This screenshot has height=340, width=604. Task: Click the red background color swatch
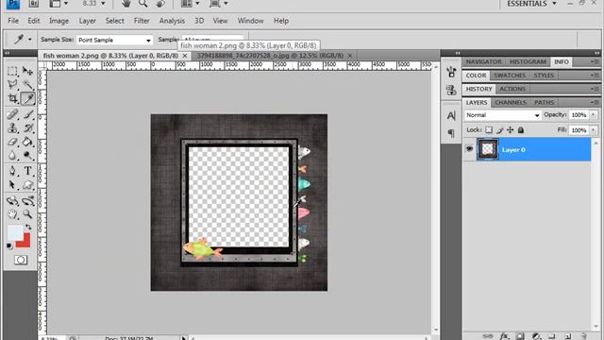(x=25, y=242)
